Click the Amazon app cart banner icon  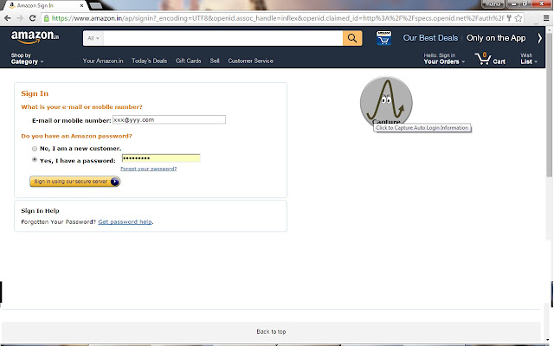383,38
